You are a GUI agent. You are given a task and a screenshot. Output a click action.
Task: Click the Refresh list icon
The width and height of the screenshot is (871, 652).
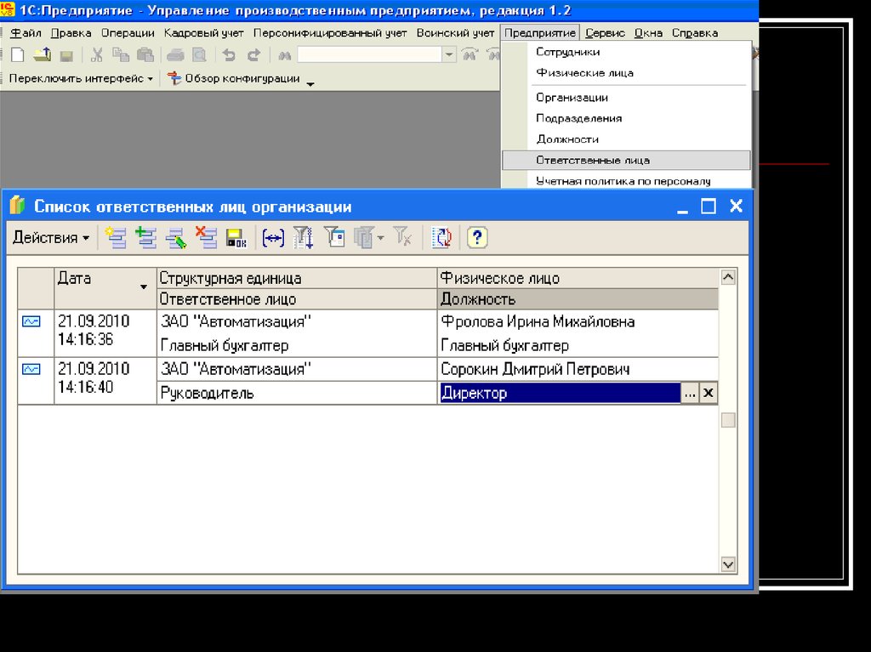pos(441,238)
